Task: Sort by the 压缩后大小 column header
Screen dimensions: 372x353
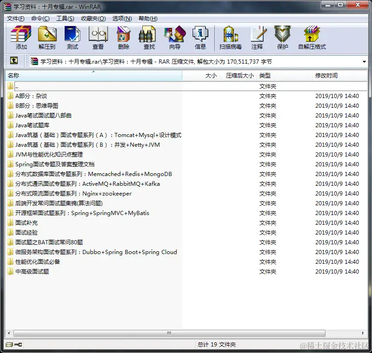Action: pyautogui.click(x=238, y=76)
